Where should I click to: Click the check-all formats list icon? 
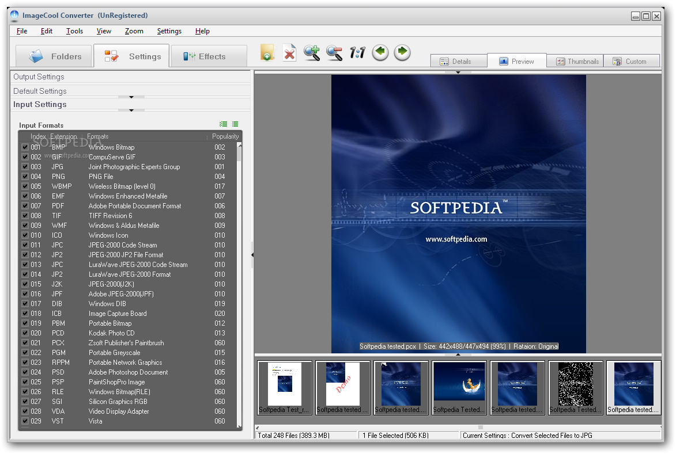click(224, 124)
